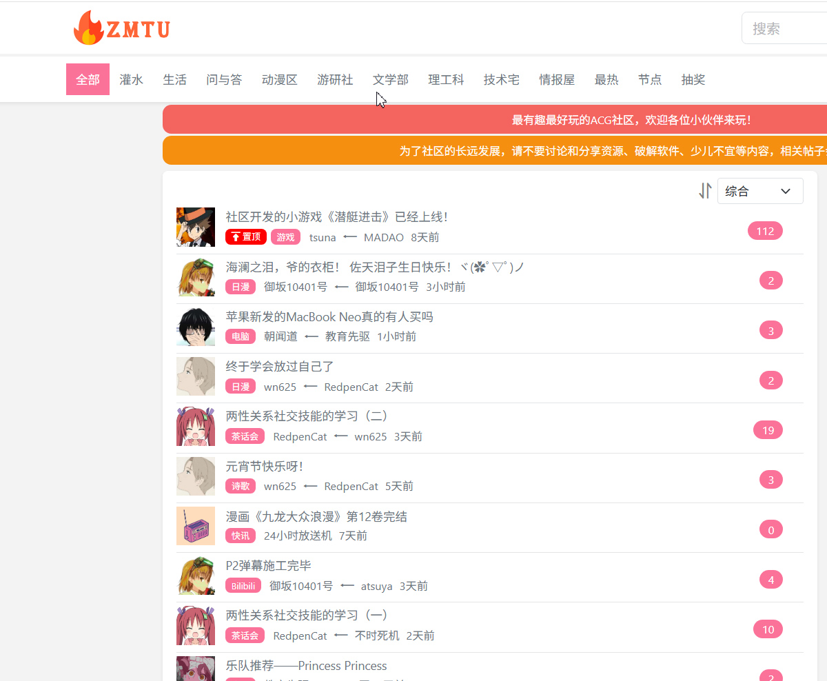Open post 两性关系社交技能的学习（二）

point(307,416)
